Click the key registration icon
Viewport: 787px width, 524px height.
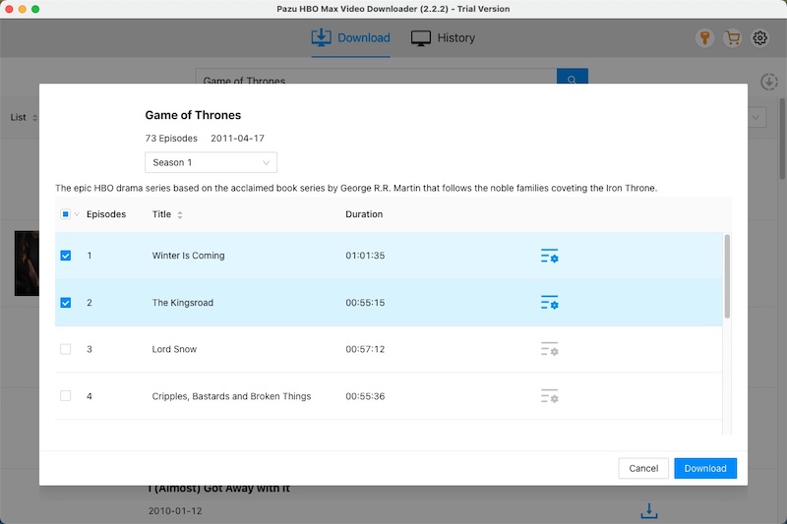[x=704, y=38]
